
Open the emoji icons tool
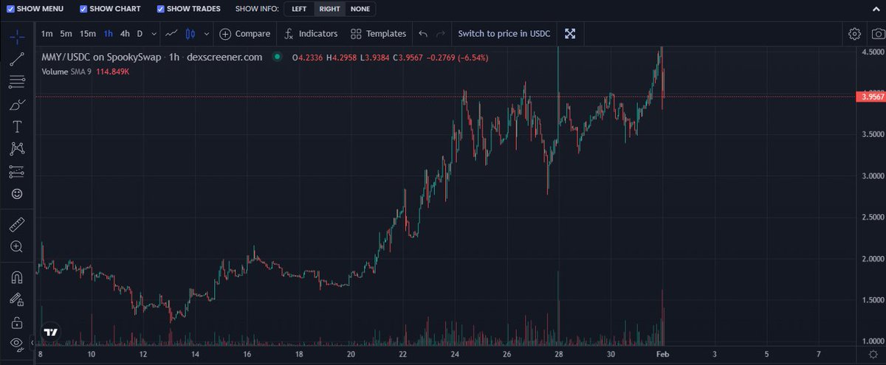(16, 193)
